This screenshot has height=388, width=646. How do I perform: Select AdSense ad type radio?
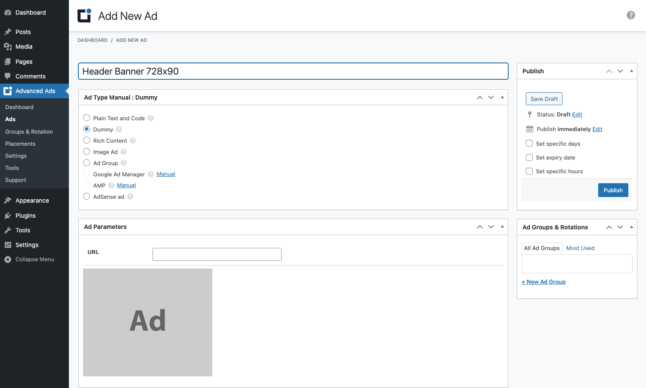87,196
